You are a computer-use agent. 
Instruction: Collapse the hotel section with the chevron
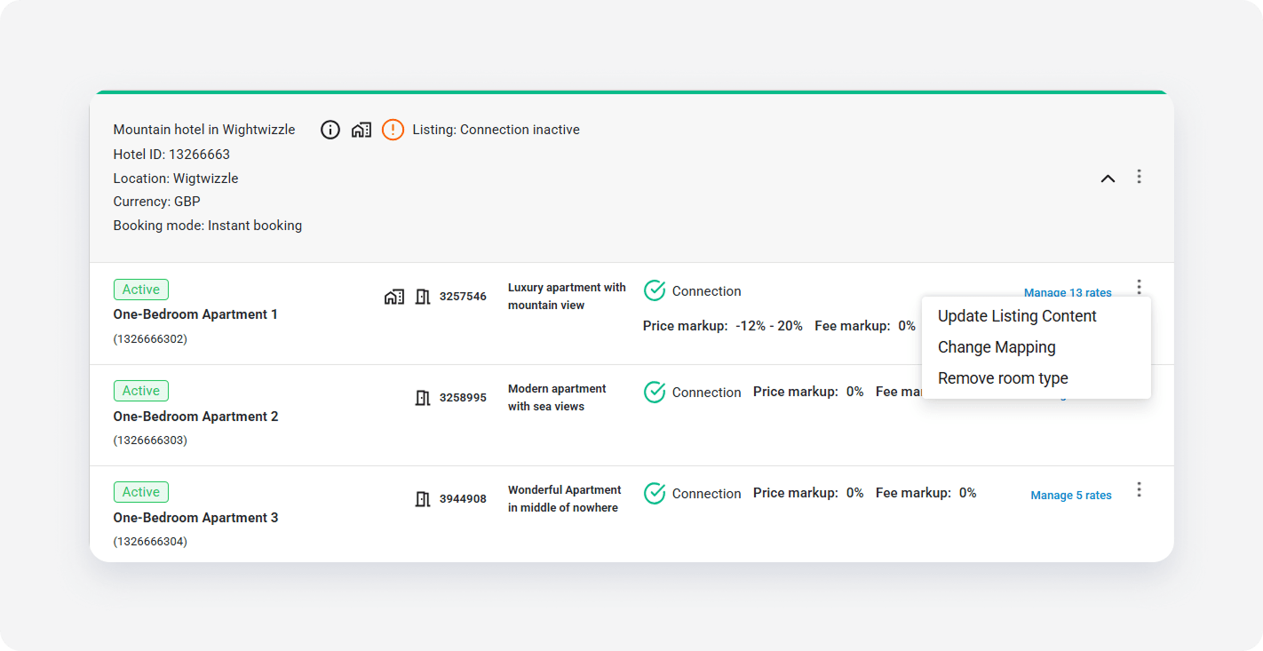click(x=1108, y=179)
